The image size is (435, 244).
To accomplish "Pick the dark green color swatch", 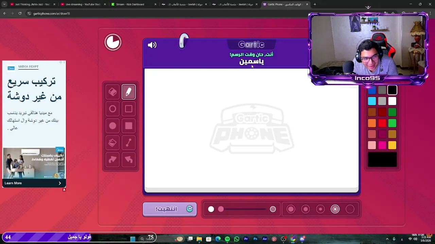I will point(392,112).
